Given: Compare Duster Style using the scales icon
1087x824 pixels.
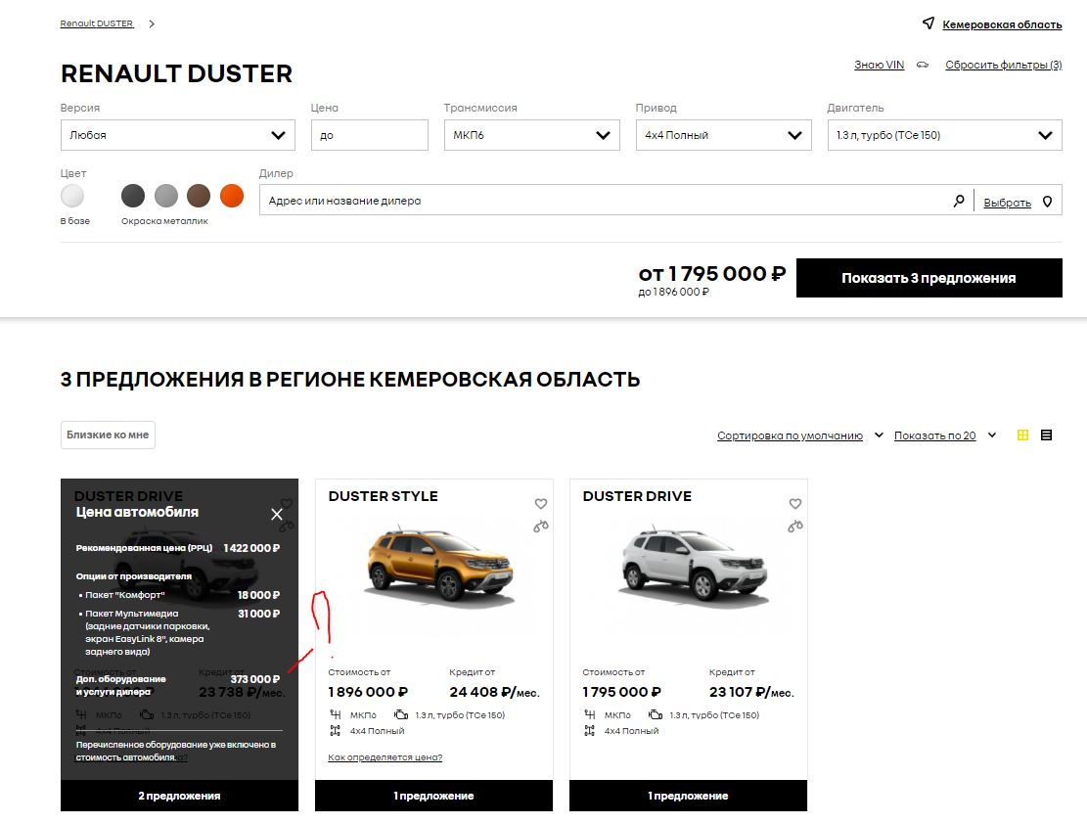Looking at the screenshot, I should 541,526.
